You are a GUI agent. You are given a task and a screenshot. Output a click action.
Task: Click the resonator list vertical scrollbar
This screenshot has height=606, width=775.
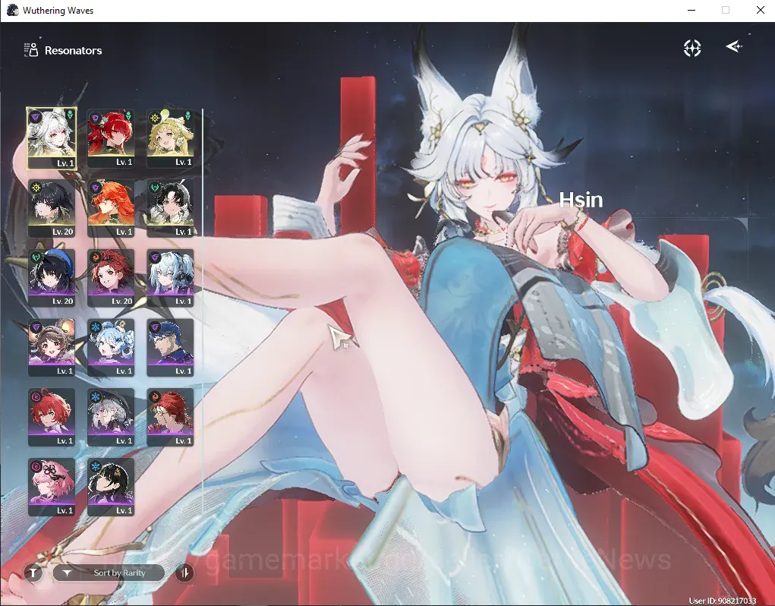point(203,312)
